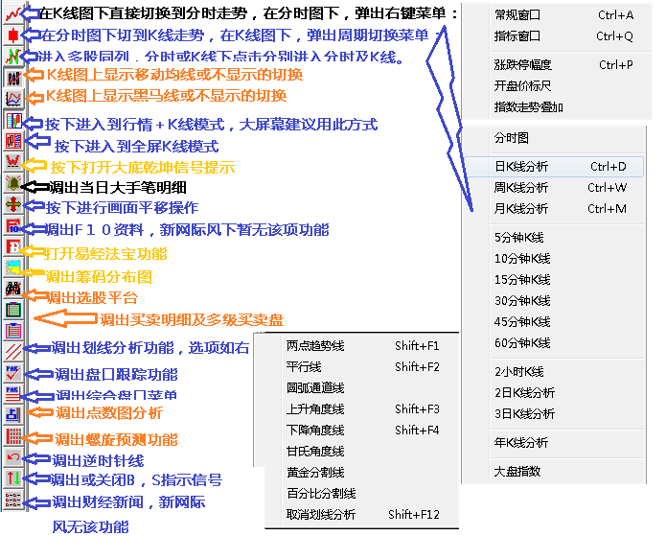This screenshot has height=559, width=666.
Task: Enter full-screen K线 mode icon
Action: pos(13,141)
